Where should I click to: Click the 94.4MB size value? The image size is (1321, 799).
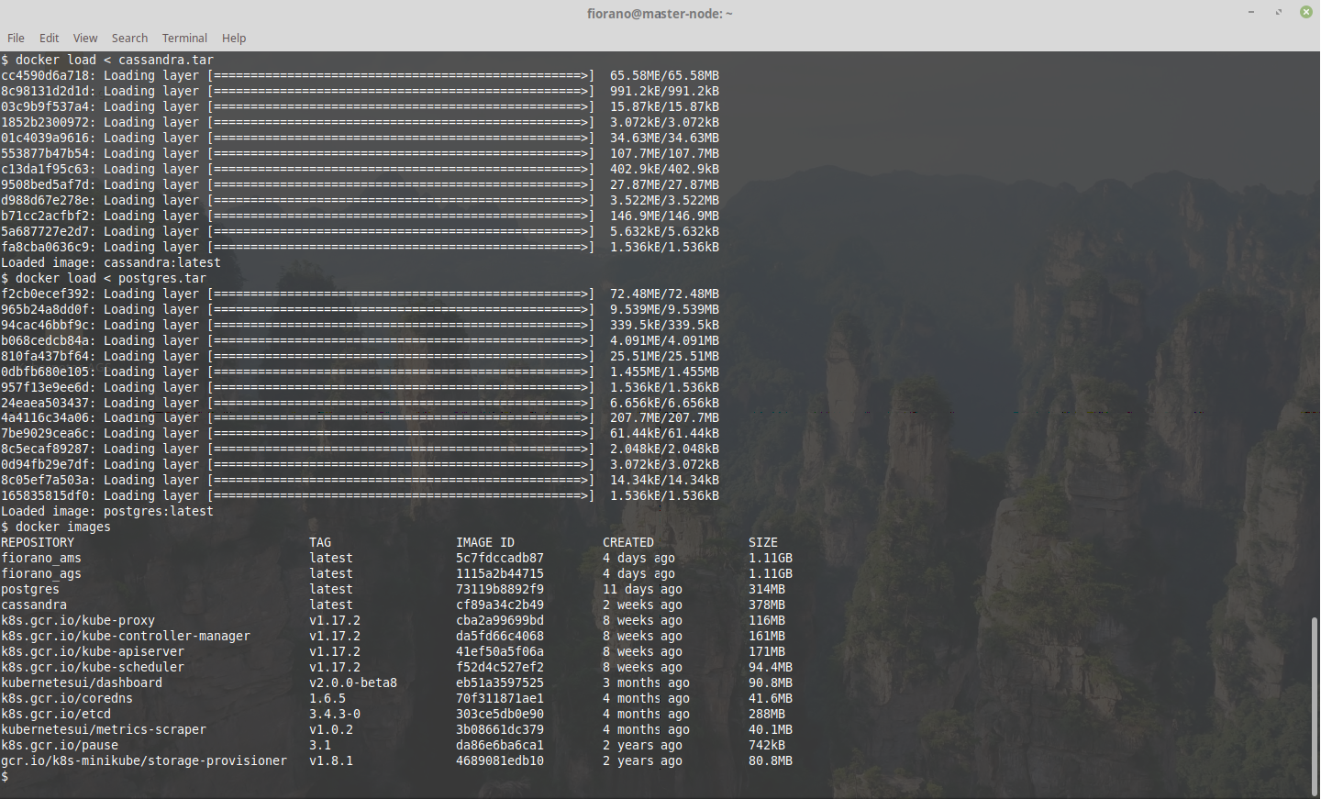771,667
